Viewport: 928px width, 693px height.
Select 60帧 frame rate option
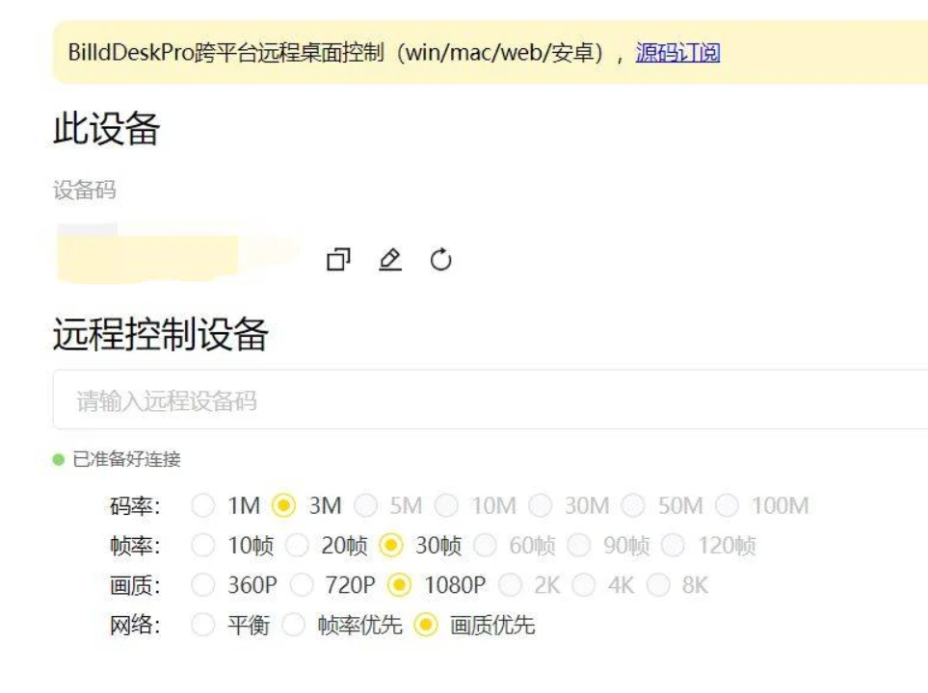click(x=485, y=546)
